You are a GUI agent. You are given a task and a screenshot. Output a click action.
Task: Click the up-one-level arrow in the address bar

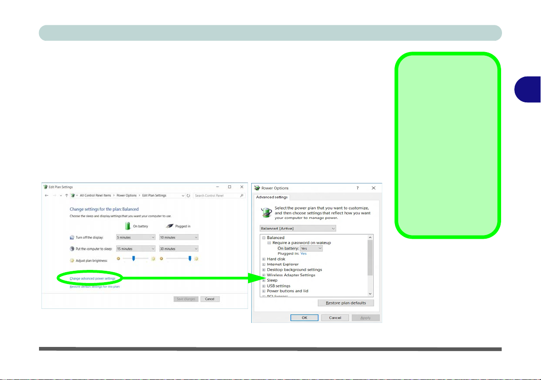tap(66, 195)
